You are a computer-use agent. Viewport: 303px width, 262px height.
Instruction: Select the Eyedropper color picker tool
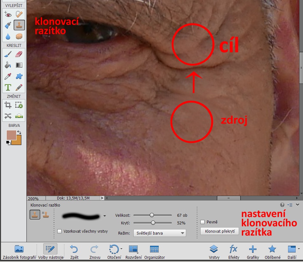(8, 76)
